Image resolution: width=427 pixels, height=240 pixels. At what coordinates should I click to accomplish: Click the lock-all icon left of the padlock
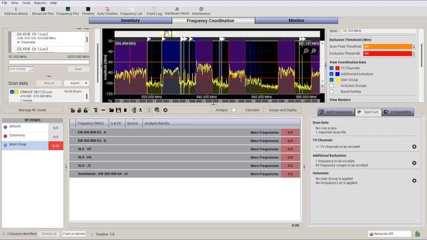tap(73, 110)
